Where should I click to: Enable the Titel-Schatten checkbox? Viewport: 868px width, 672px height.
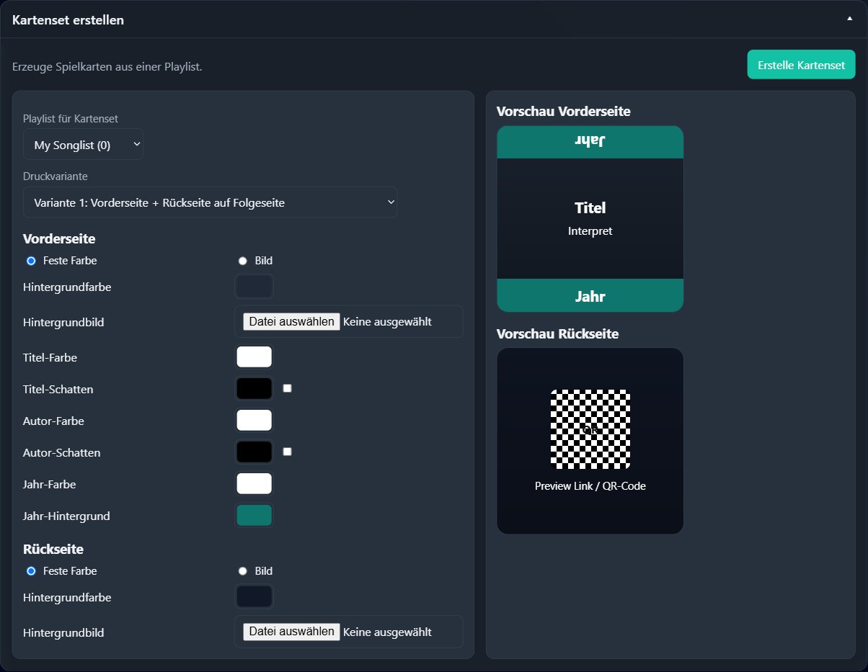click(288, 388)
